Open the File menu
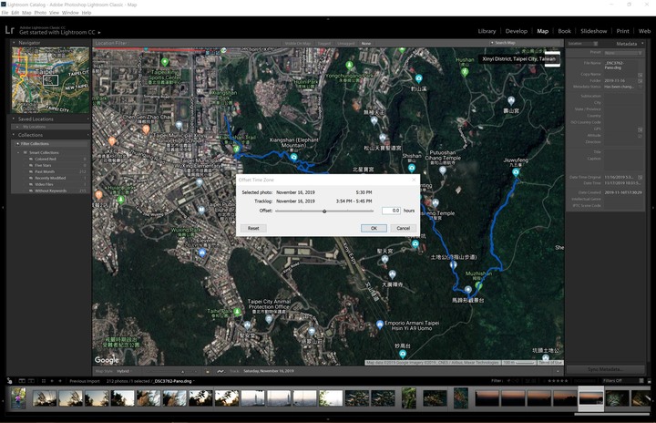The height and width of the screenshot is (423, 656). (5, 13)
